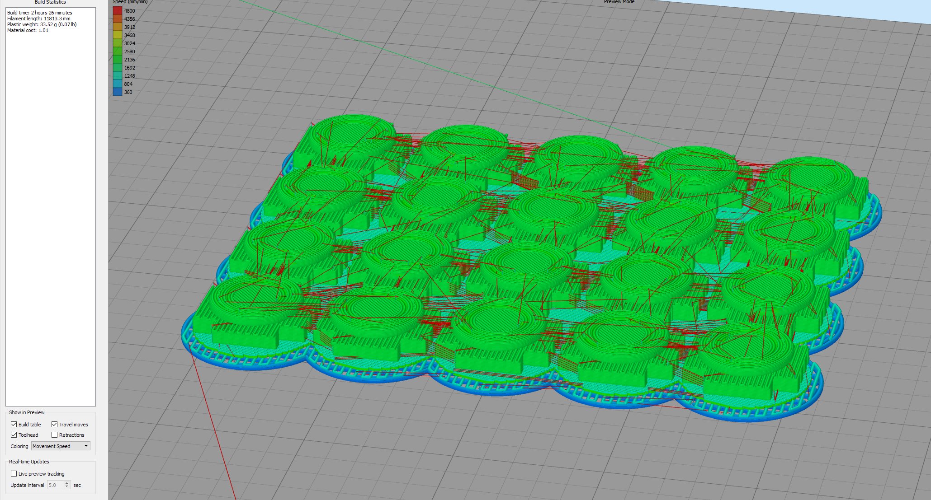Image resolution: width=931 pixels, height=500 pixels.
Task: Click the 'Update interval' label text
Action: [27, 485]
